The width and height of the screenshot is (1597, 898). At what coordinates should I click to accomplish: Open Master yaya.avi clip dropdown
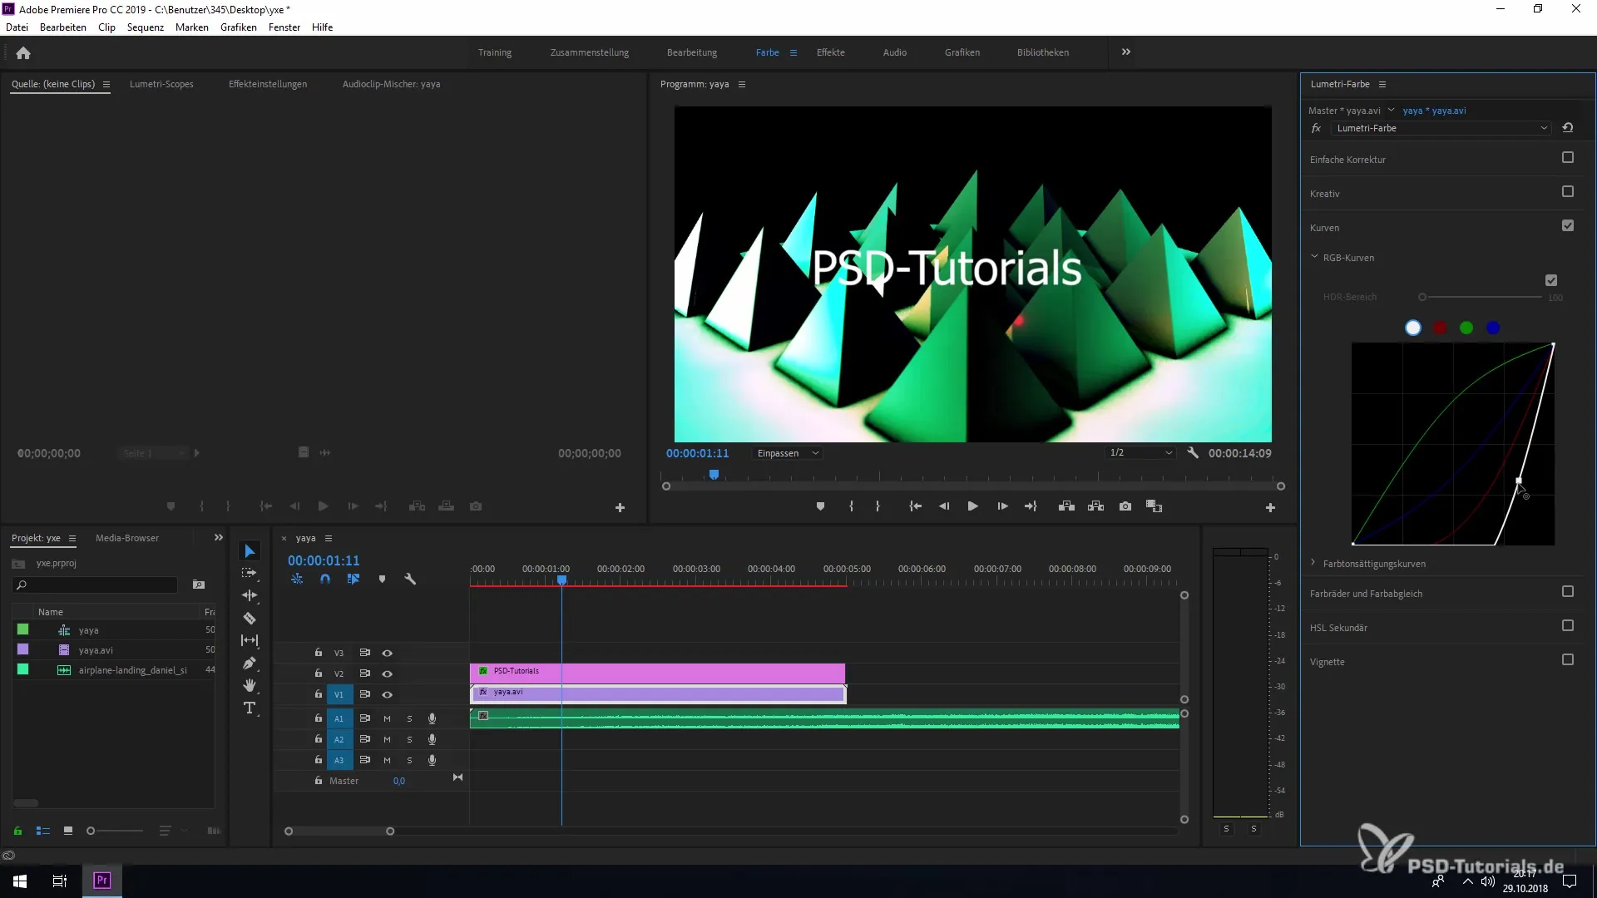[1391, 110]
